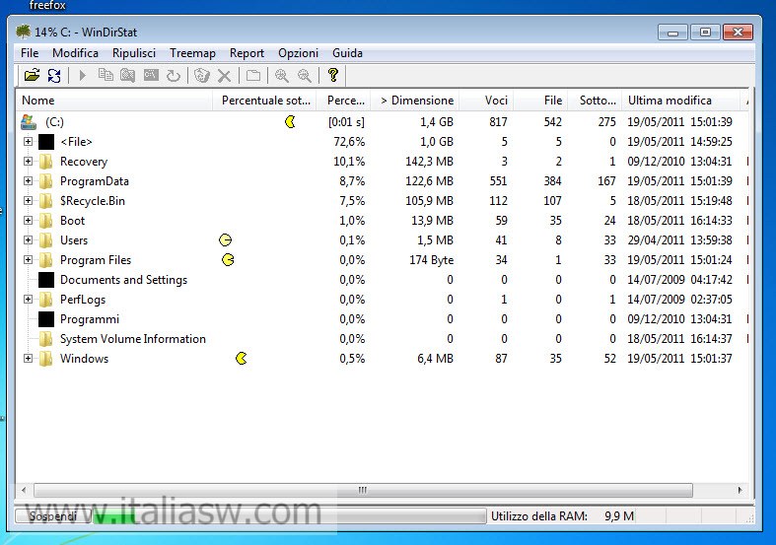Sort by the Dimensione column header
The height and width of the screenshot is (545, 776).
coord(415,101)
